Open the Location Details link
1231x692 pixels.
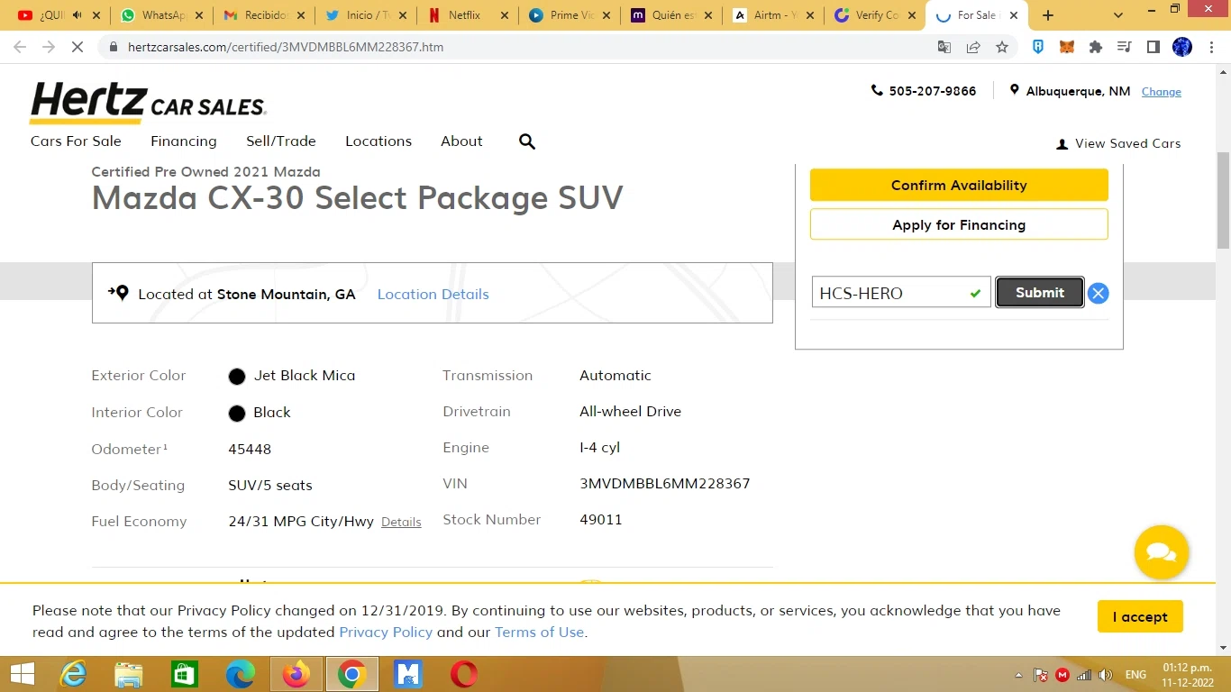click(433, 295)
